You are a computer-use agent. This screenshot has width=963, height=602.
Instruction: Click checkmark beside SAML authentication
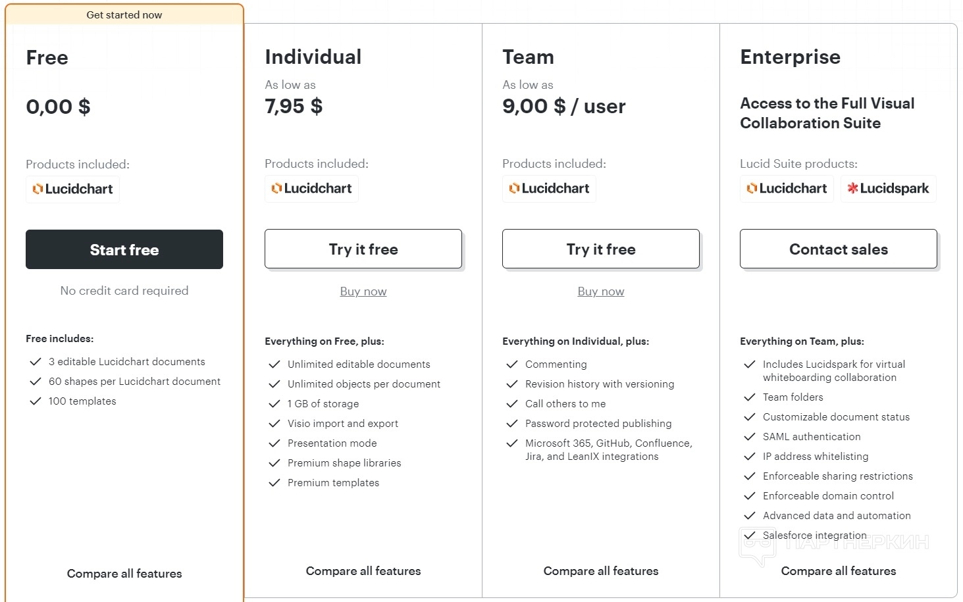click(x=749, y=437)
